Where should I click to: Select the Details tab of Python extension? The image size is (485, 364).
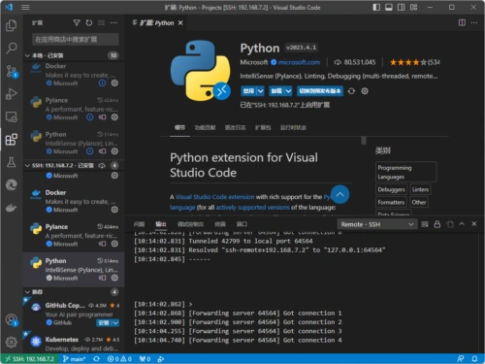(179, 127)
